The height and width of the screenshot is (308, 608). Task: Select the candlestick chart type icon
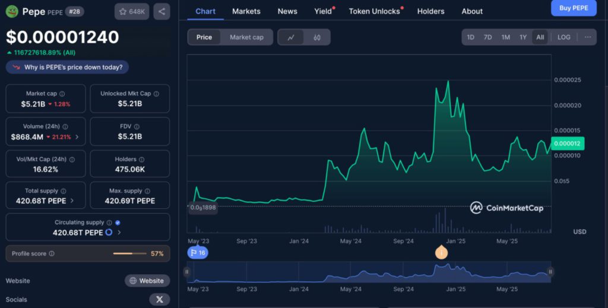point(317,37)
